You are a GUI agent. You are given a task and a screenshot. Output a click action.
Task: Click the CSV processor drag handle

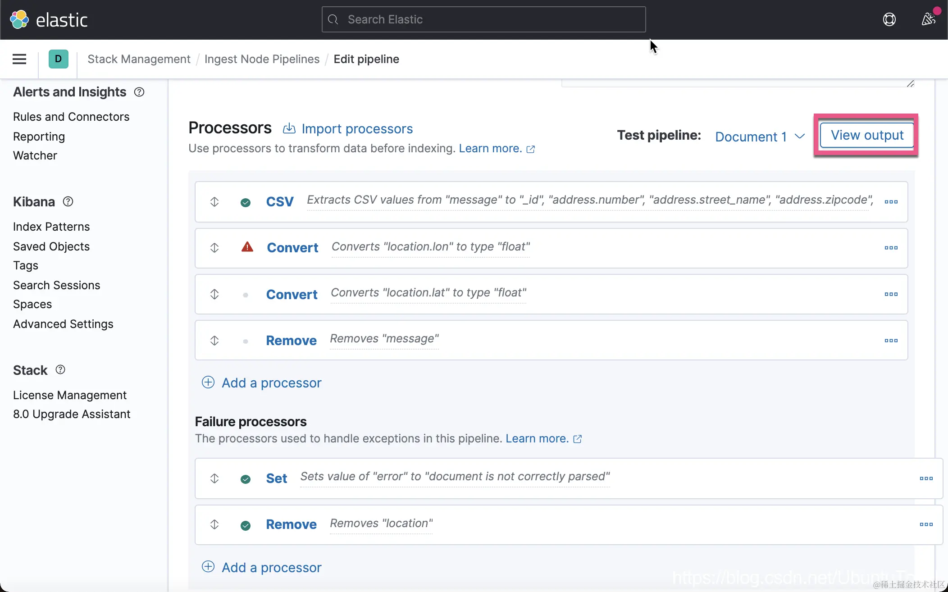(214, 202)
